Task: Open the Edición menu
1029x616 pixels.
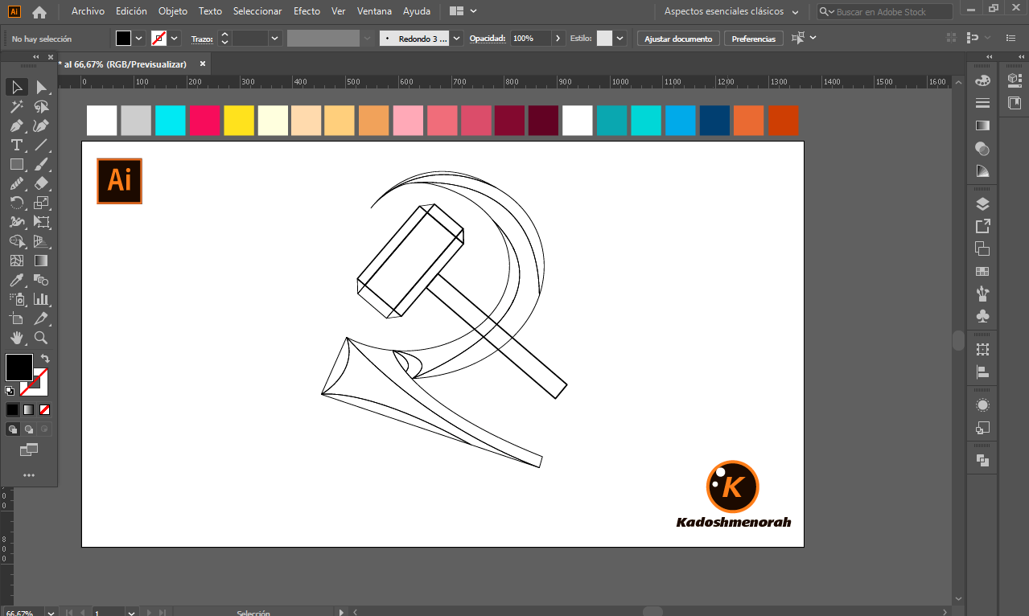Action: tap(131, 11)
